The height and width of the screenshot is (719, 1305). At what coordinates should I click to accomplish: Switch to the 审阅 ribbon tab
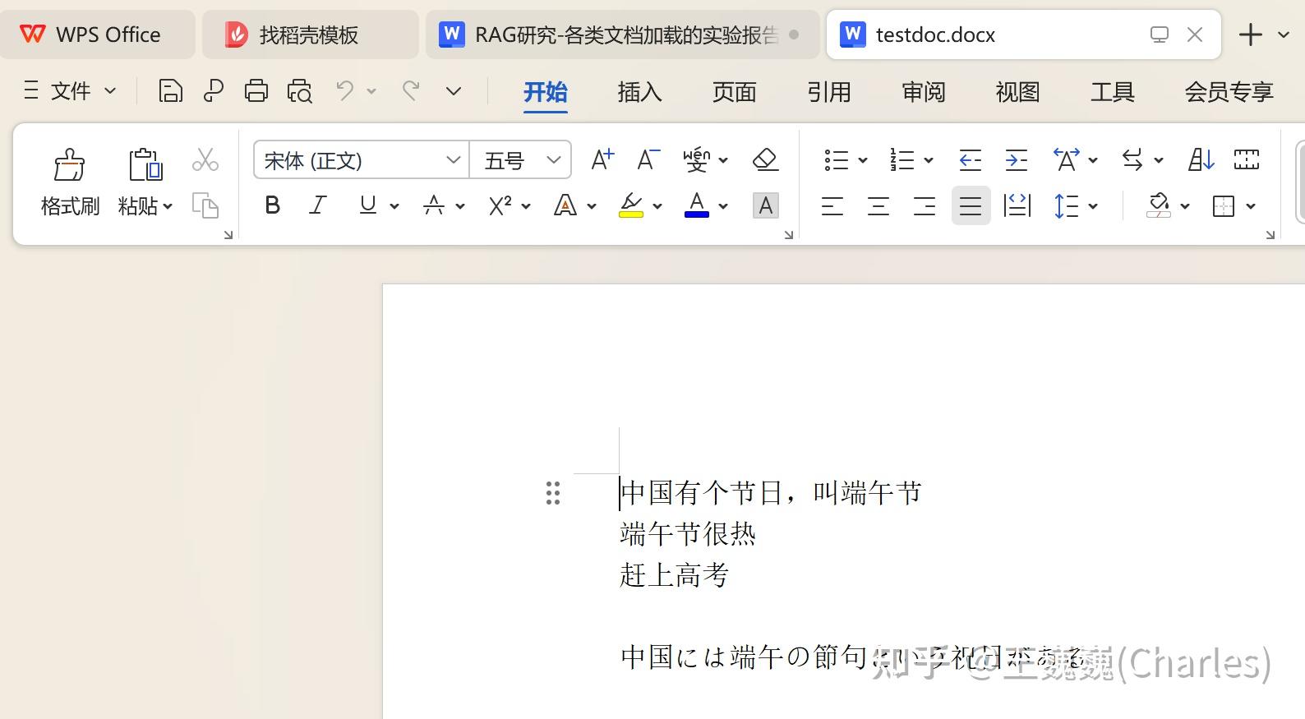click(x=924, y=91)
